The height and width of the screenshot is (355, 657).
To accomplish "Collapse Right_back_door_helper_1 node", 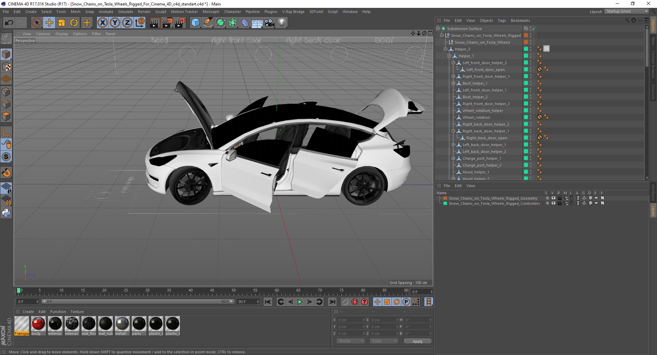I will (453, 131).
